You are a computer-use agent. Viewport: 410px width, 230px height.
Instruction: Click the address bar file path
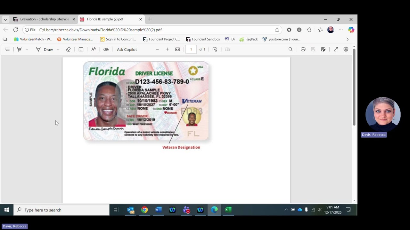coord(101,30)
